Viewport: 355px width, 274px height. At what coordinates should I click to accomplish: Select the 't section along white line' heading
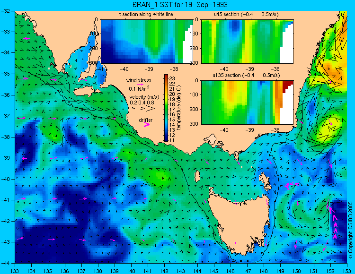[146, 14]
